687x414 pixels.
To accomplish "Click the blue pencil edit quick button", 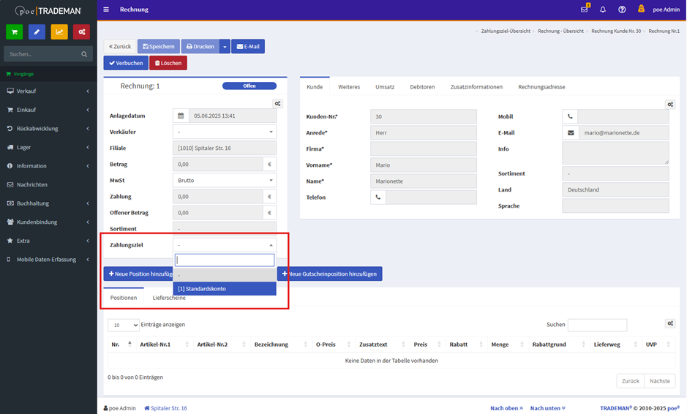I will coord(37,32).
